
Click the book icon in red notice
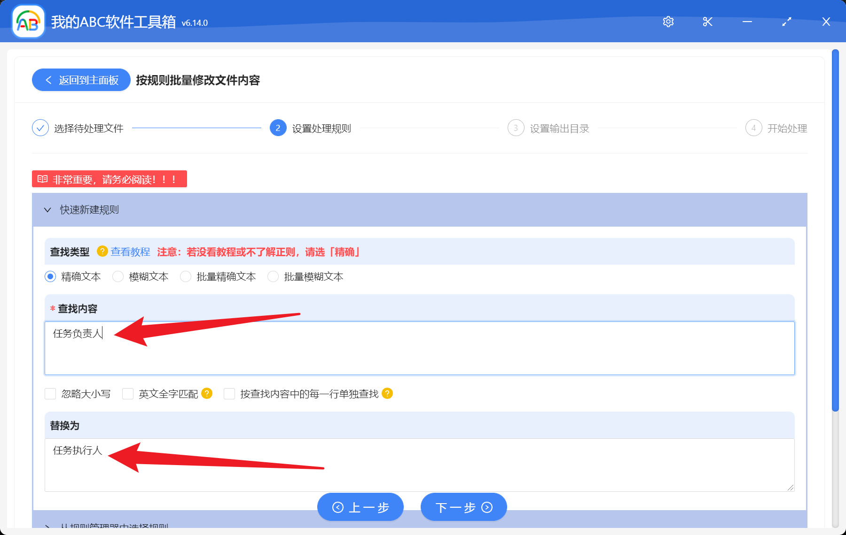pos(43,179)
